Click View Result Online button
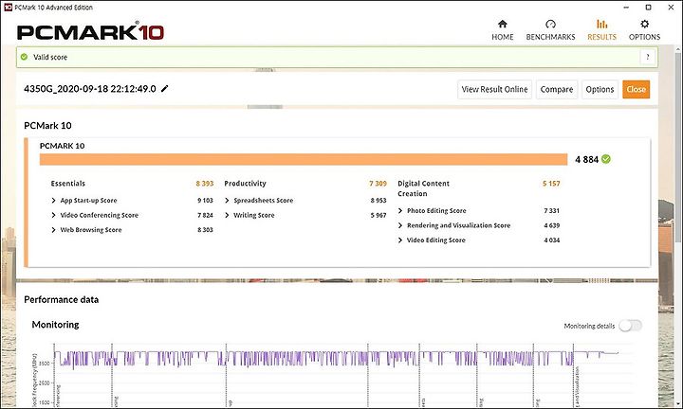Image resolution: width=683 pixels, height=409 pixels. 494,90
